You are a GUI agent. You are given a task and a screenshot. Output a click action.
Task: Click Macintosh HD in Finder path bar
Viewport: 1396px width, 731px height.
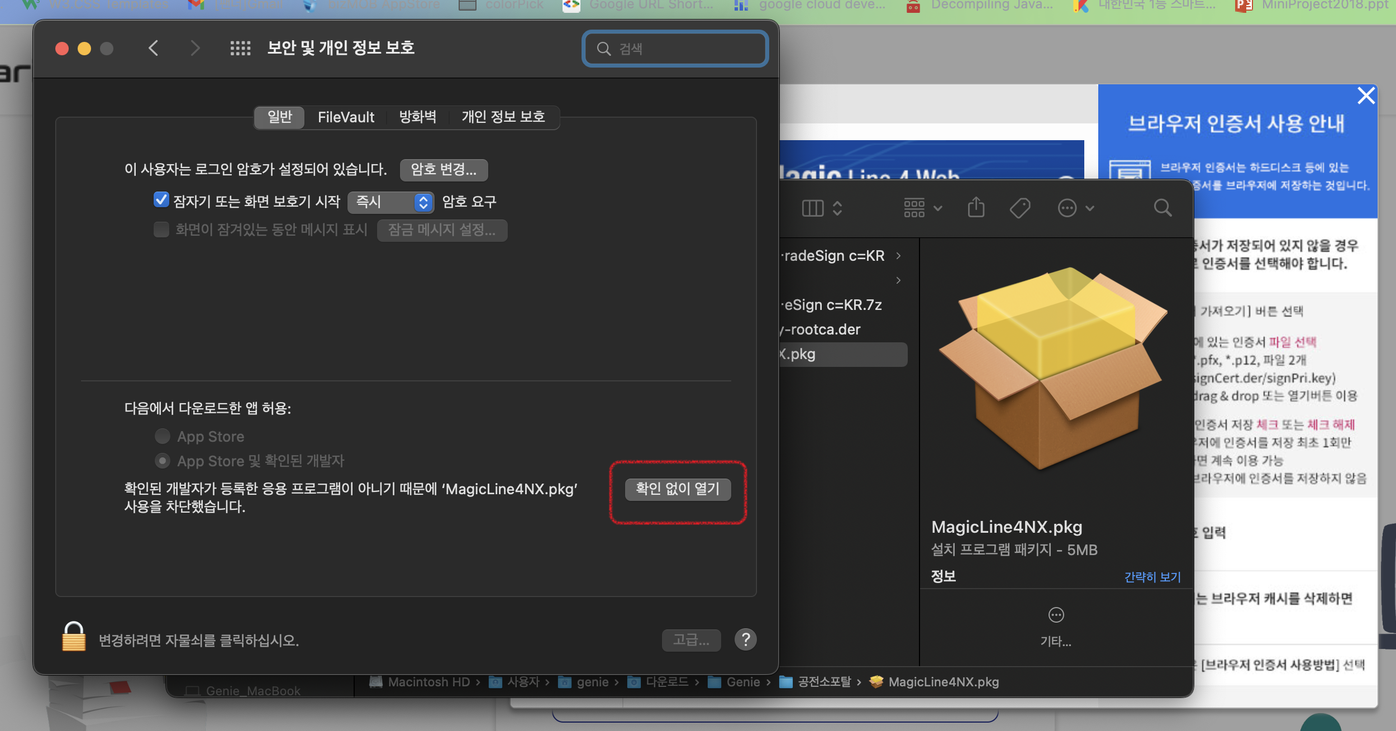click(421, 682)
